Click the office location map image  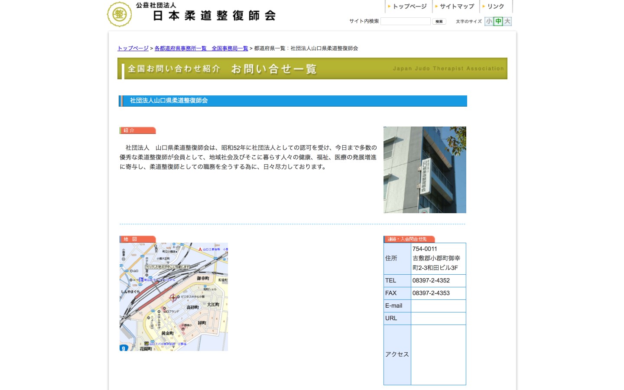tap(174, 297)
